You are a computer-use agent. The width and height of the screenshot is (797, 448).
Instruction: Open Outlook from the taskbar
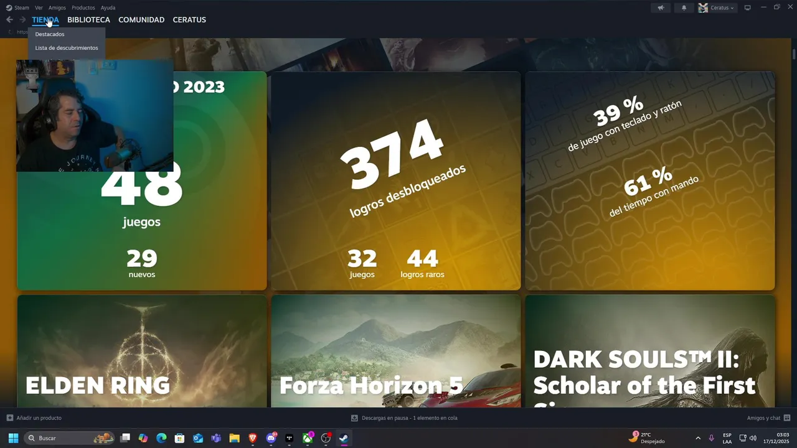tap(198, 438)
